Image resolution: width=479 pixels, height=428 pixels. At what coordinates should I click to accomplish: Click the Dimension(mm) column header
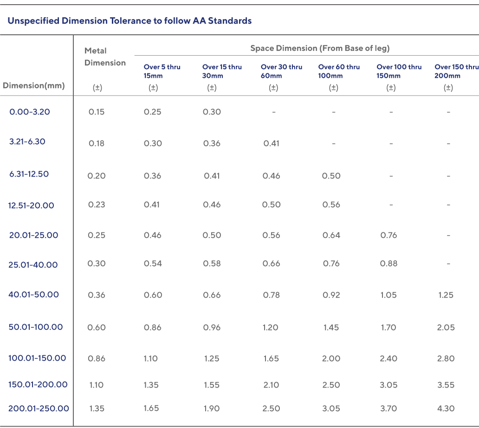(x=33, y=85)
